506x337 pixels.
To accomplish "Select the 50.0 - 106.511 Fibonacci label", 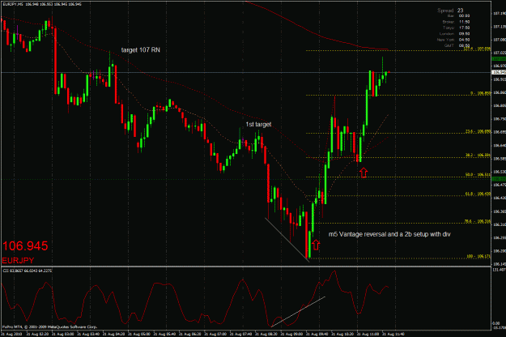I will click(478, 174).
